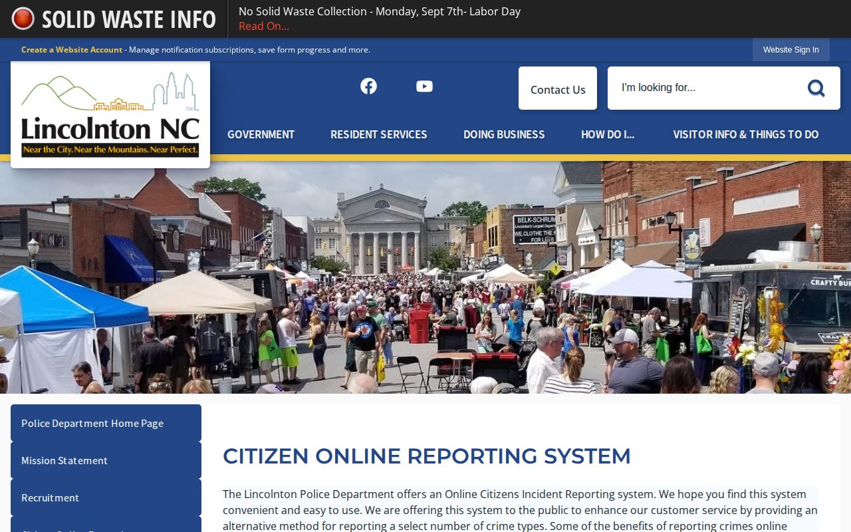Click the downtown festival banner photo
Viewport: 851px width, 532px height.
[x=425, y=277]
